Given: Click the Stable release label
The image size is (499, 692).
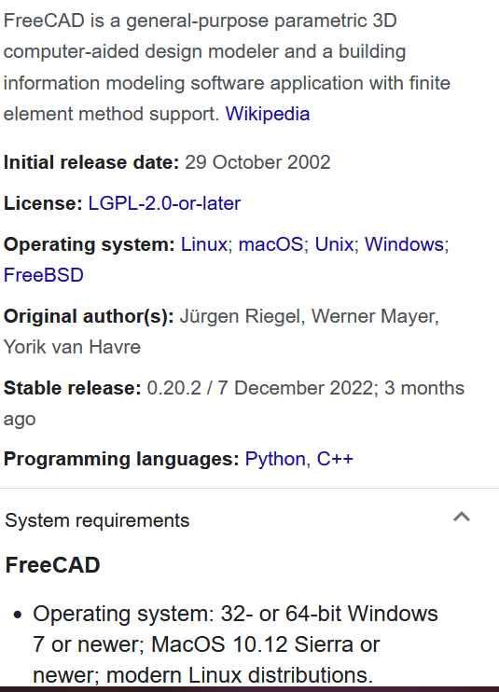Looking at the screenshot, I should pos(73,388).
